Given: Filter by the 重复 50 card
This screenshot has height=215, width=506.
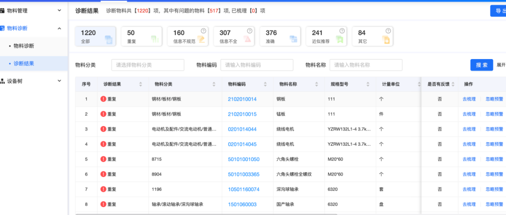Looking at the screenshot, I should pos(141,37).
